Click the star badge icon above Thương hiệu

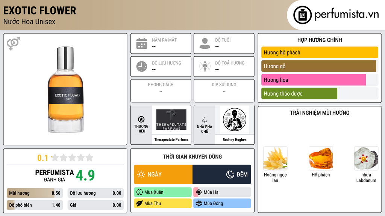pyautogui.click(x=141, y=119)
